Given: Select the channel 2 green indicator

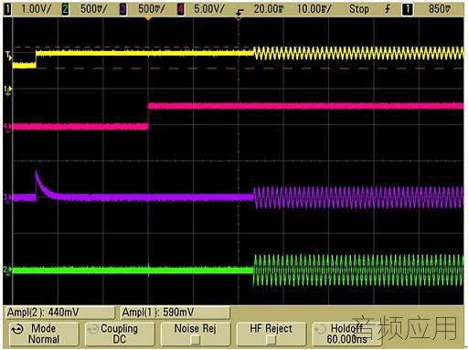Looking at the screenshot, I should (65, 9).
